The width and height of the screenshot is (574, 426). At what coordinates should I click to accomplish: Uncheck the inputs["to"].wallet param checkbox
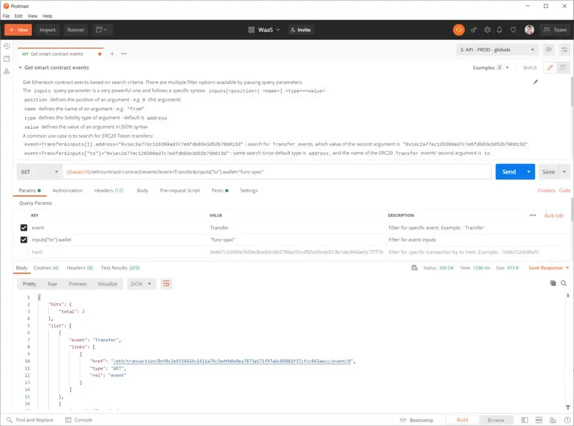(24, 240)
